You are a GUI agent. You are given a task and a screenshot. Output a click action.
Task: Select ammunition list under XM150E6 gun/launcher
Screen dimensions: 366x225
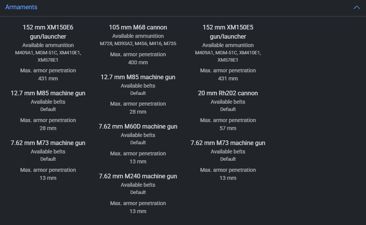48,56
